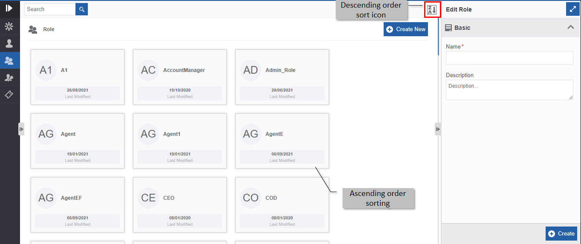Open the AgentE role card
Viewport: 581px width, 244px height.
(x=282, y=141)
